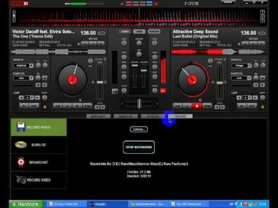This screenshot has height=208, width=278.
Task: Double the loop length on left deck
Action: click(x=38, y=98)
